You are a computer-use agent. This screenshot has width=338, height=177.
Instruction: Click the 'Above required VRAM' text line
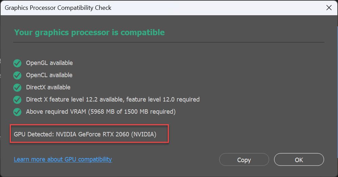coord(101,112)
